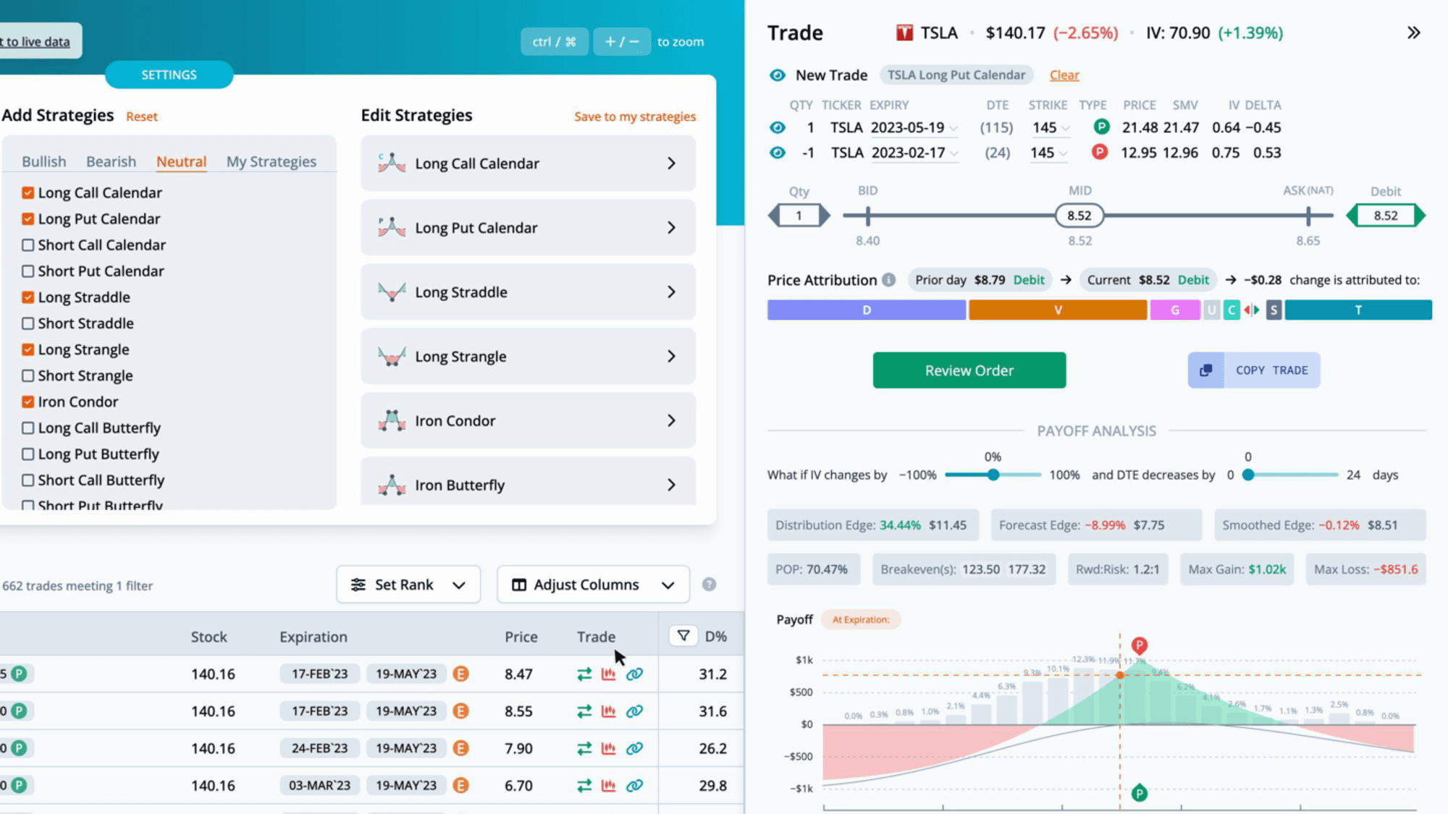Check Short Call Calendar strategy
This screenshot has height=814, width=1448.
(28, 245)
